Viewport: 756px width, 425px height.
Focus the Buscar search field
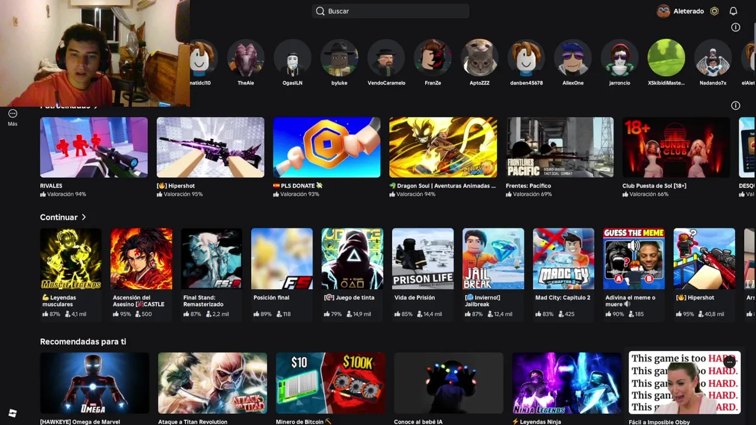[x=390, y=11]
